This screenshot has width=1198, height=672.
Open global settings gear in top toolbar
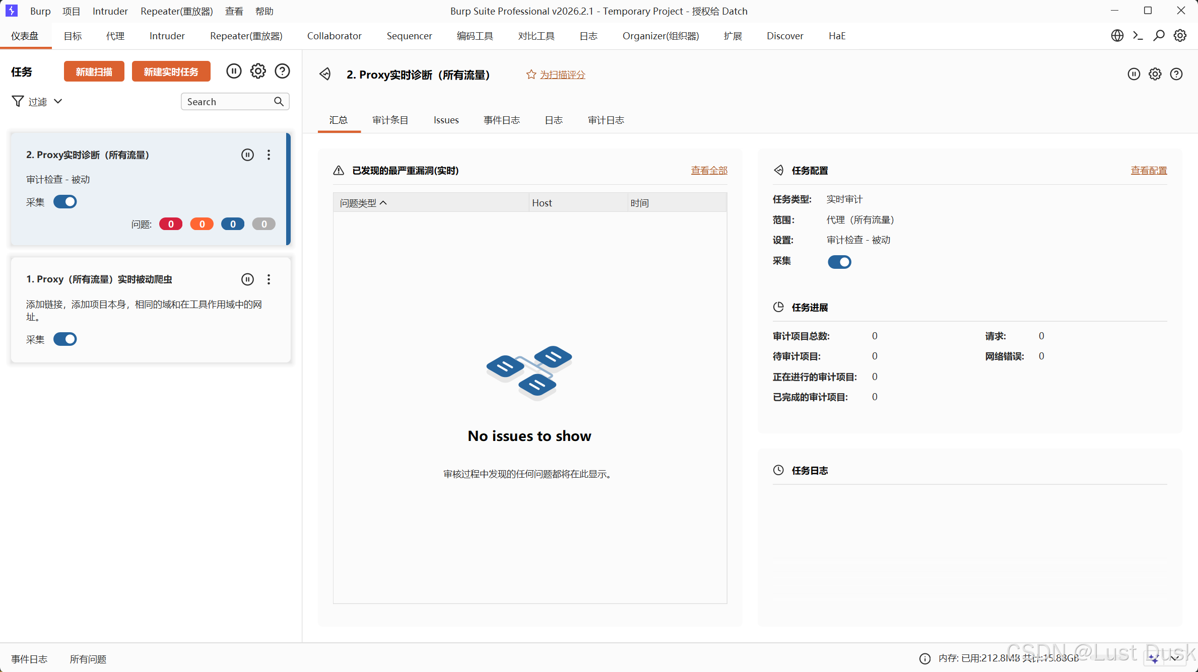point(1180,36)
